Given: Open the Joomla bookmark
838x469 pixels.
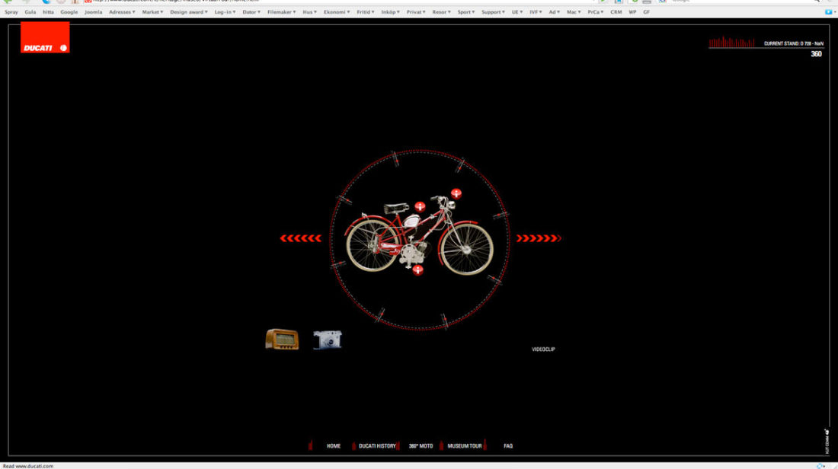Looking at the screenshot, I should tap(93, 11).
